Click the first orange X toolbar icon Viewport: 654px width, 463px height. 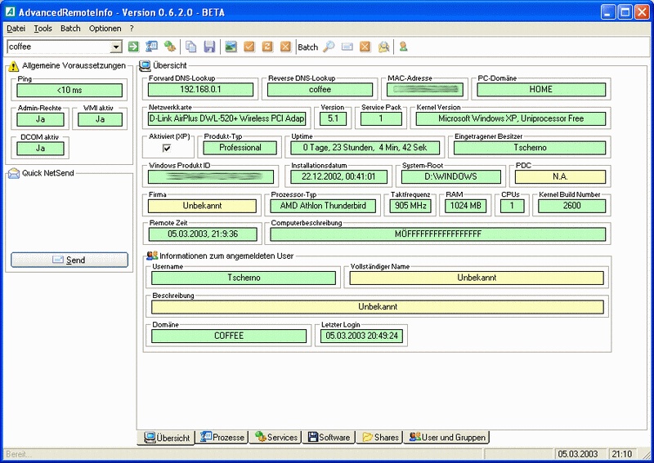tap(285, 47)
